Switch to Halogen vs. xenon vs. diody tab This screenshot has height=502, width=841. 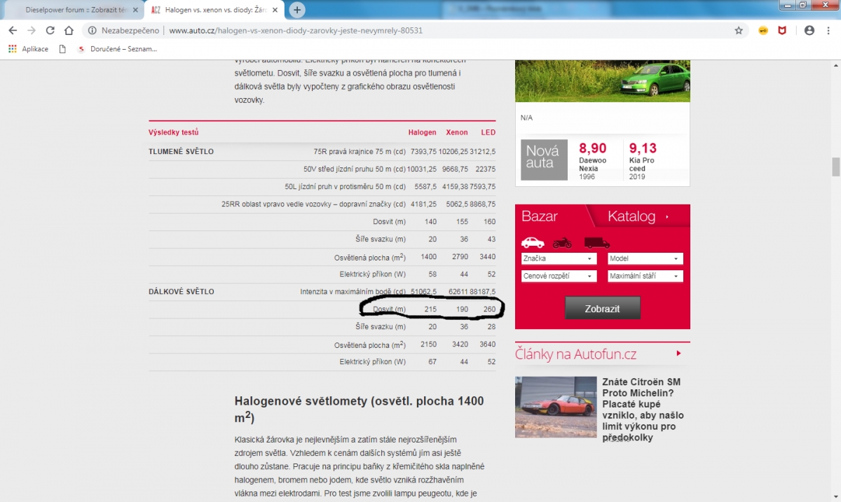[213, 10]
